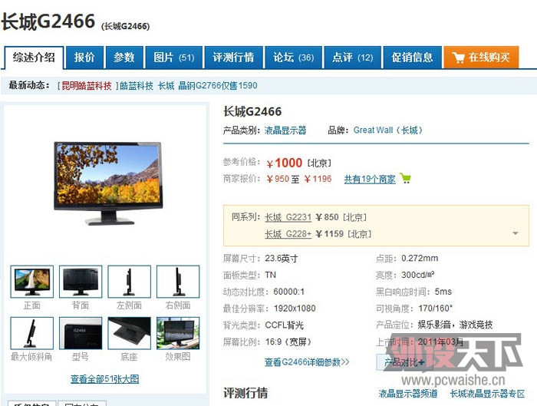
Task: Click the ¥950 lowest merchant price
Action: [x=278, y=179]
